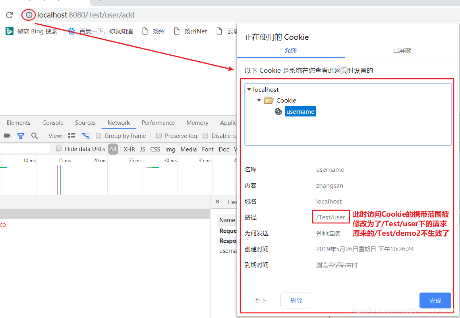
Task: Open the Console tab in DevTools
Action: coord(52,122)
